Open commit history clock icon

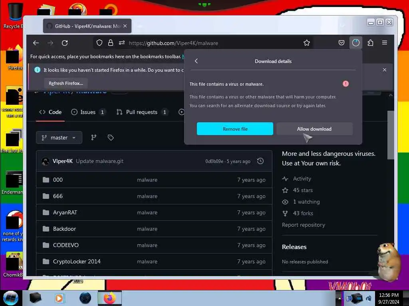pyautogui.click(x=260, y=161)
